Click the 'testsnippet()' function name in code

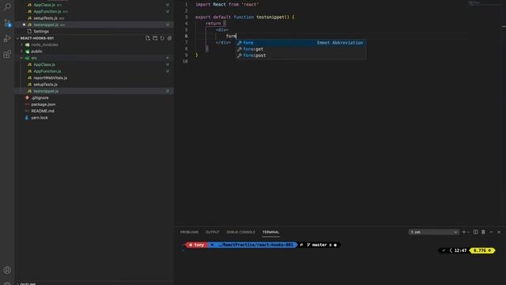pyautogui.click(x=273, y=17)
